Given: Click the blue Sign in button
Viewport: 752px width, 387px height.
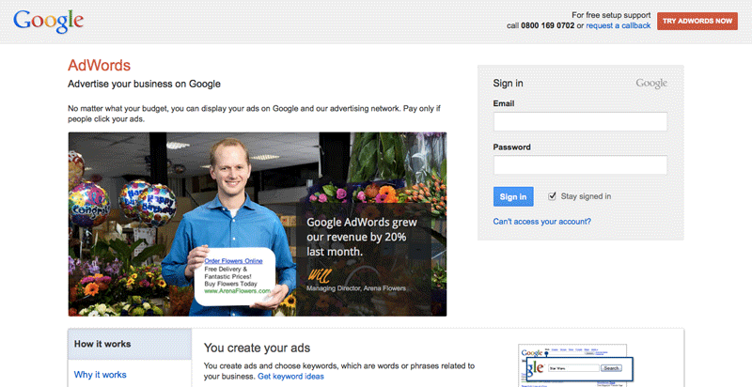Looking at the screenshot, I should [x=513, y=196].
